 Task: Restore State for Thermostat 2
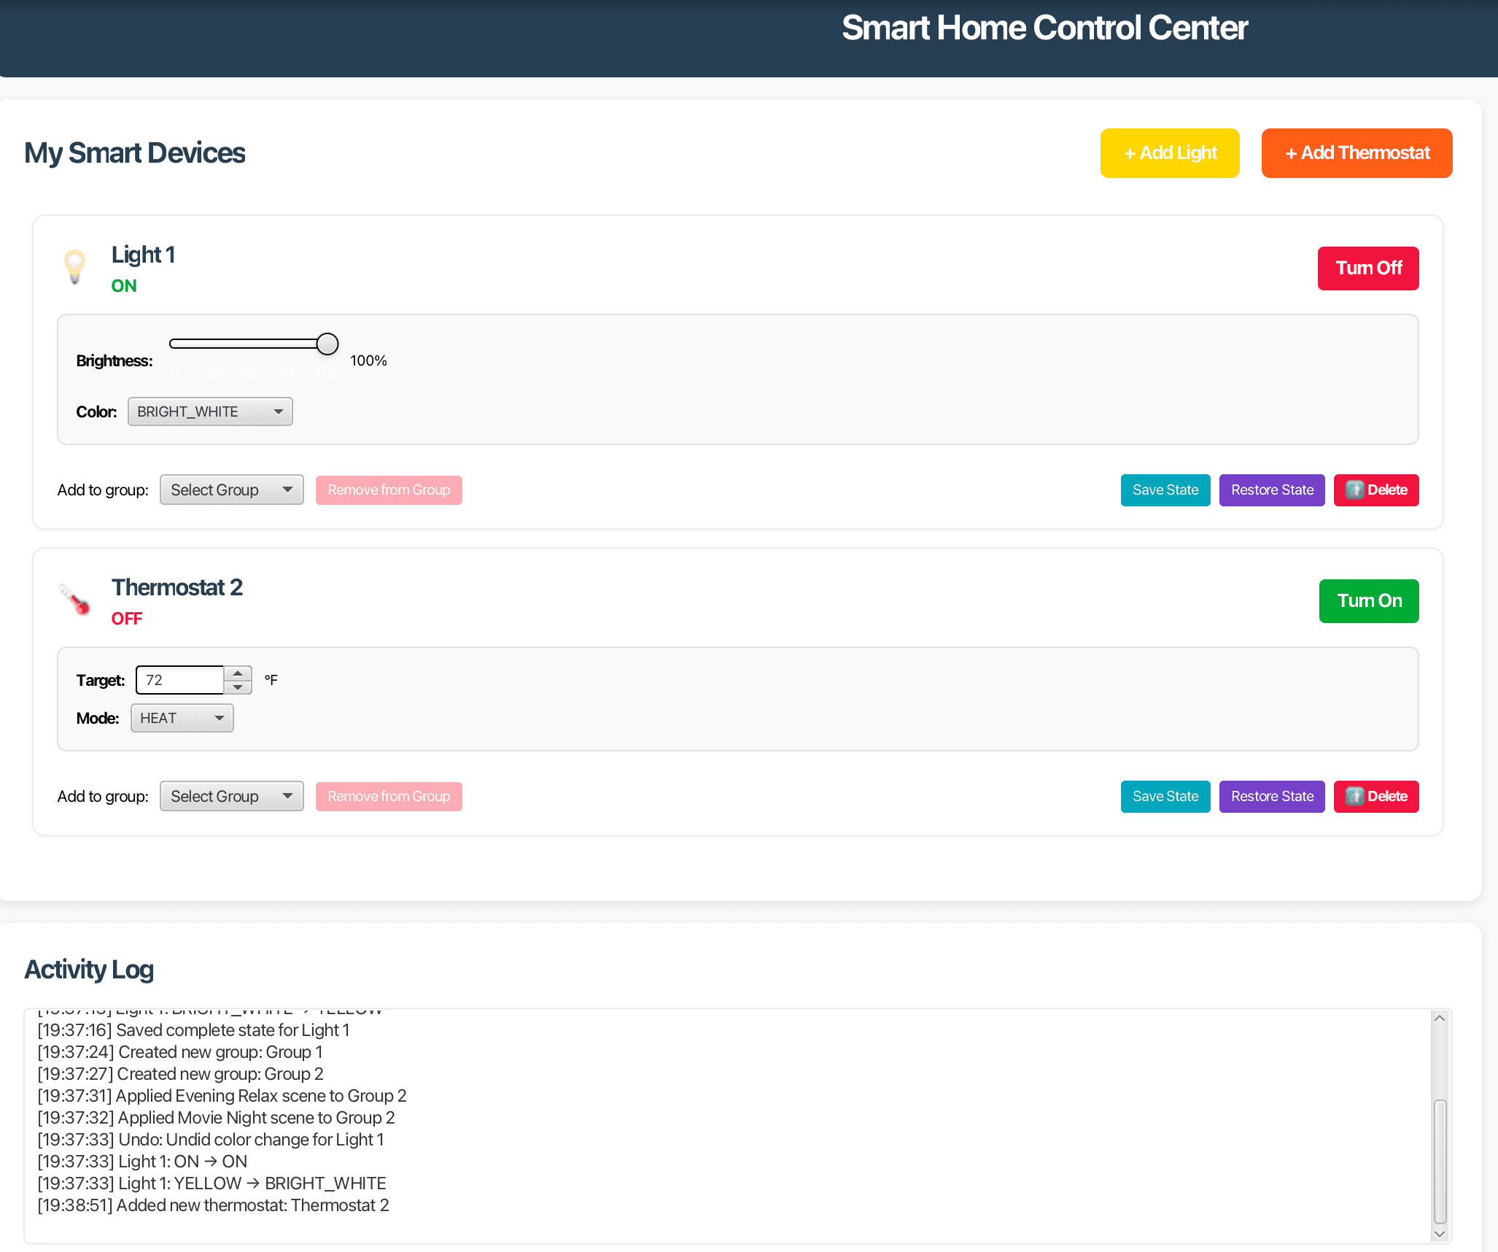pyautogui.click(x=1271, y=796)
